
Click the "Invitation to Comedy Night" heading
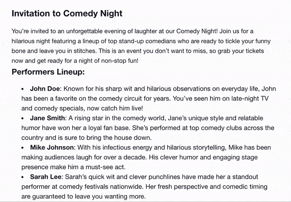coord(67,12)
